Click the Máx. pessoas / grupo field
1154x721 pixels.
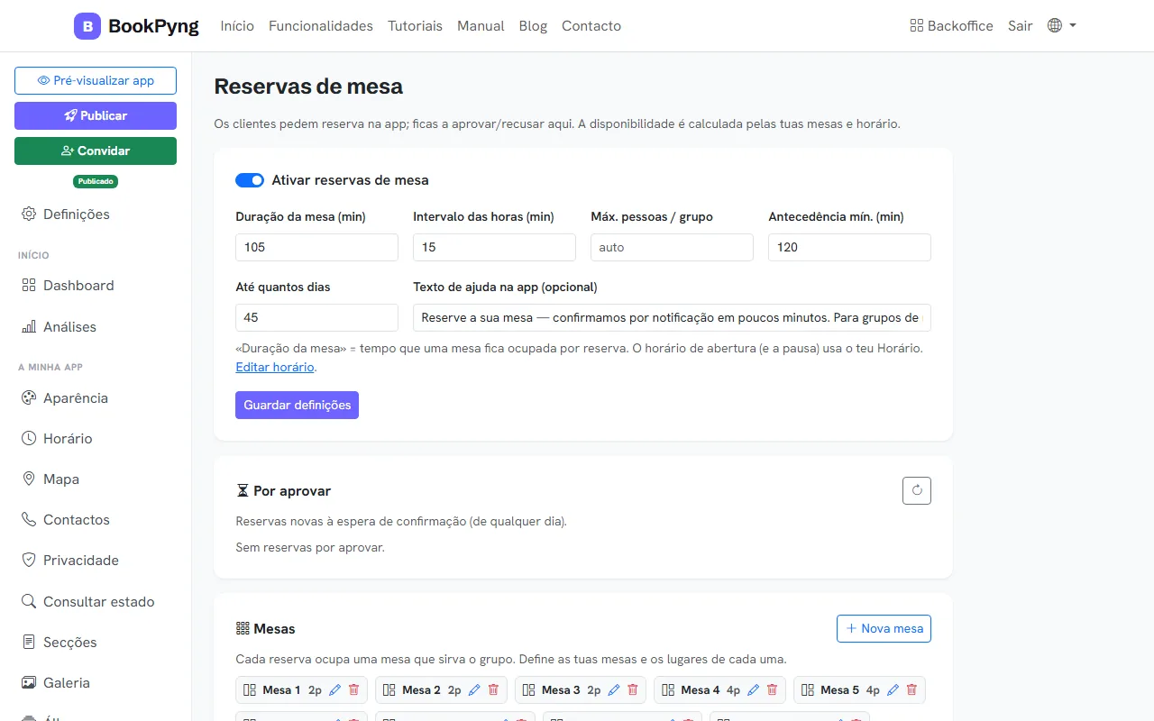(x=672, y=247)
